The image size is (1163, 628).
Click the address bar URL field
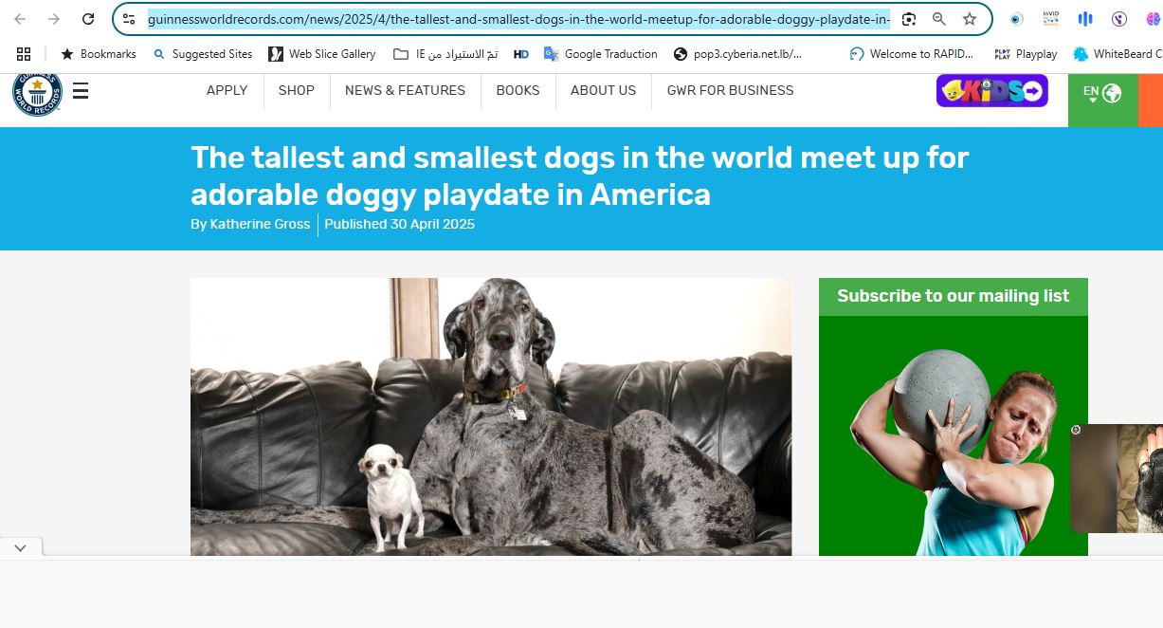(518, 19)
